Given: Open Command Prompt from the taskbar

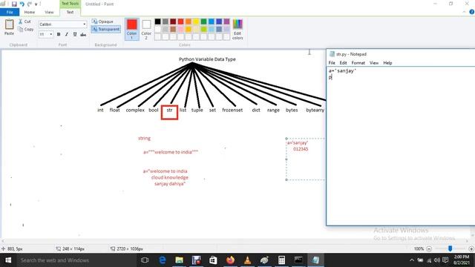Looking at the screenshot, I should 298,260.
